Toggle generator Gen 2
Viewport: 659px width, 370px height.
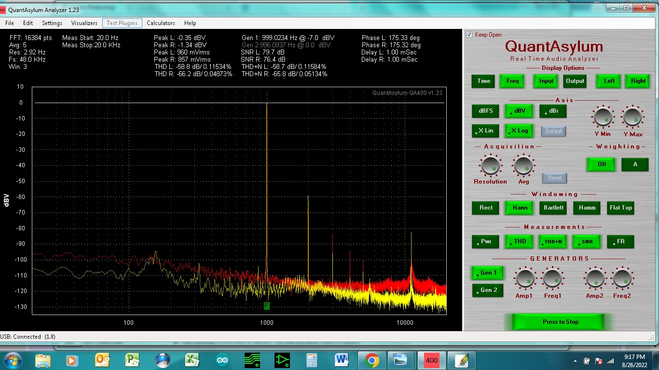pos(488,290)
